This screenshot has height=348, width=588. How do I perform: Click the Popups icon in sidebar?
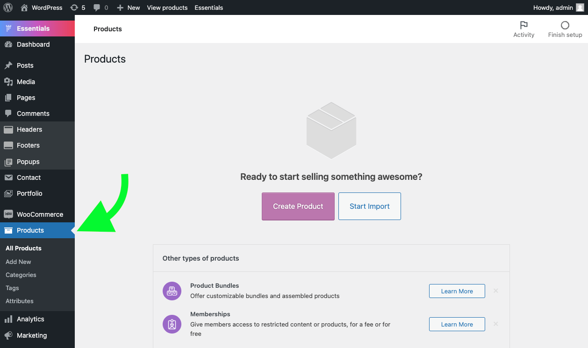pyautogui.click(x=8, y=162)
